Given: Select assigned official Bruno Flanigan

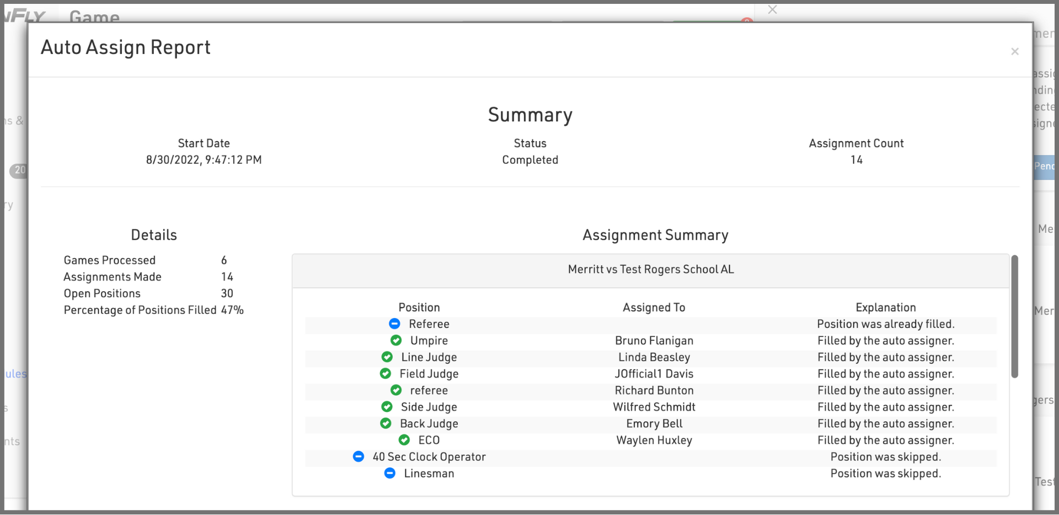Looking at the screenshot, I should [654, 341].
